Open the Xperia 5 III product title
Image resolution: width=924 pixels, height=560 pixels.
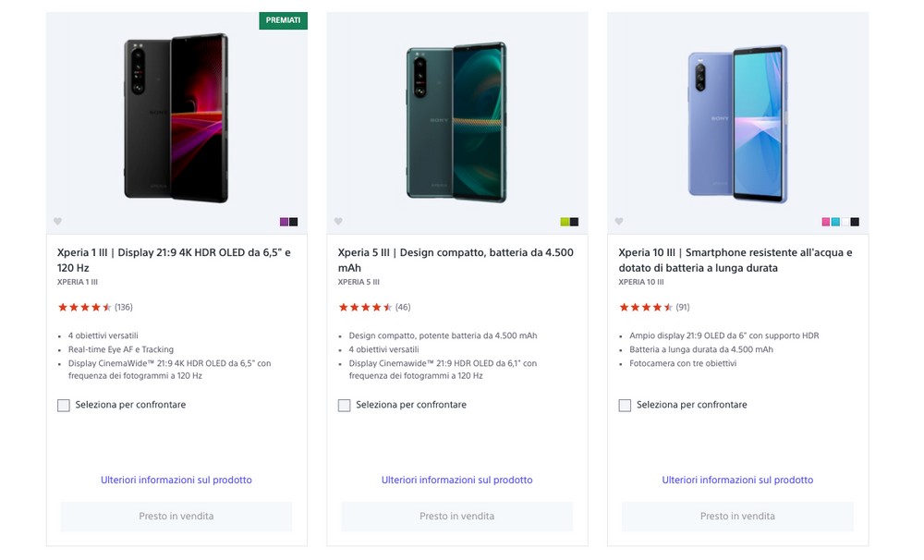(456, 260)
